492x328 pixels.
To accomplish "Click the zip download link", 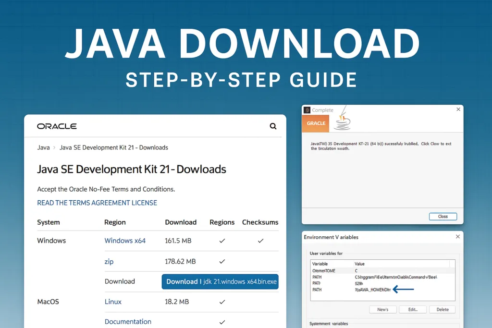I will (x=109, y=262).
